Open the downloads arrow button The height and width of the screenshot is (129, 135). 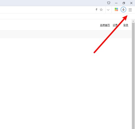[x=123, y=9]
